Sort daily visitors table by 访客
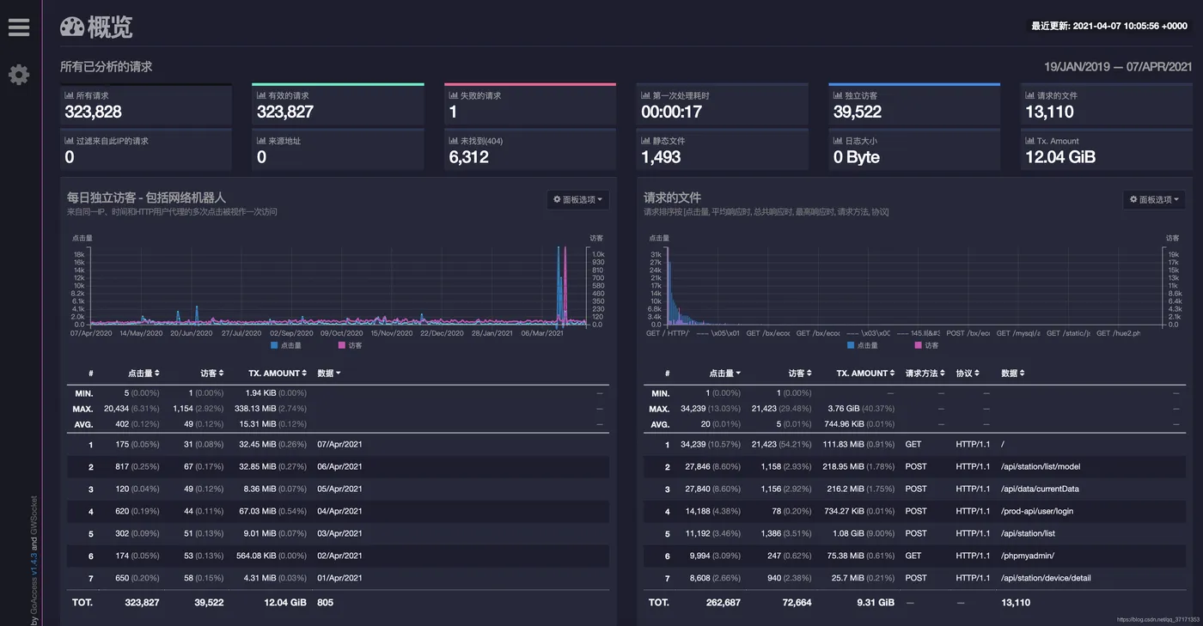 point(212,374)
